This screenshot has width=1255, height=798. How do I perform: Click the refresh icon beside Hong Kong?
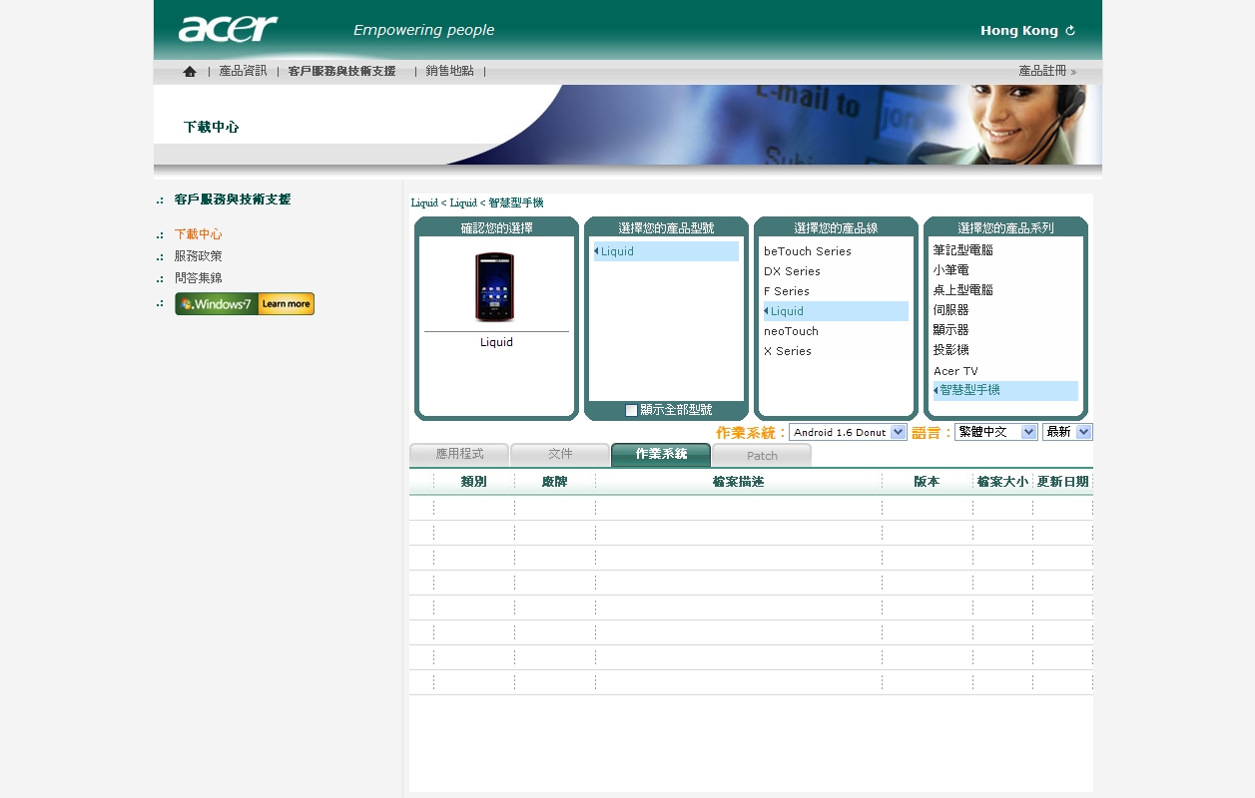(x=1070, y=31)
